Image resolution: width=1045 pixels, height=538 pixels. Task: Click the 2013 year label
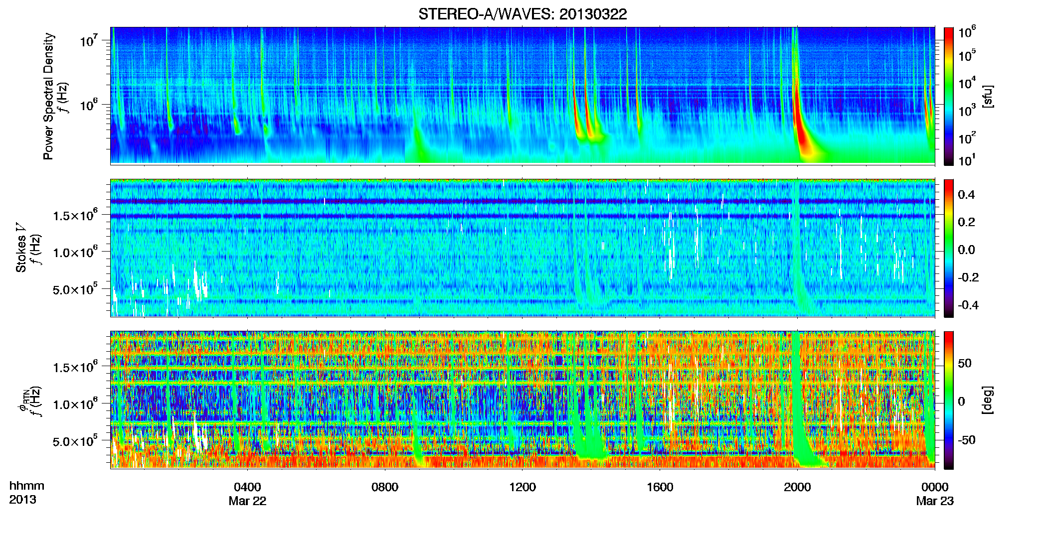pyautogui.click(x=22, y=500)
